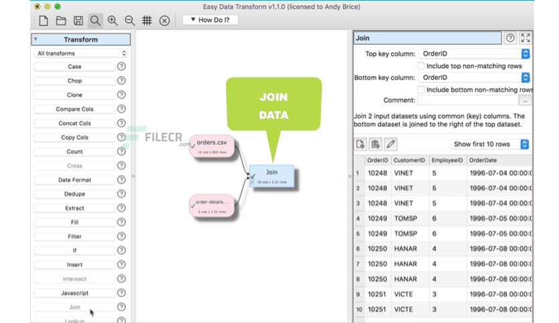Open help for the Filter transform
Viewport: 559px width, 323px height.
tap(122, 236)
